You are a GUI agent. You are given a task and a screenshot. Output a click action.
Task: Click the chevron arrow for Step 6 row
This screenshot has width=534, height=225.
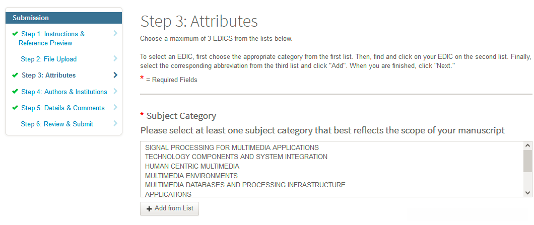pos(115,123)
